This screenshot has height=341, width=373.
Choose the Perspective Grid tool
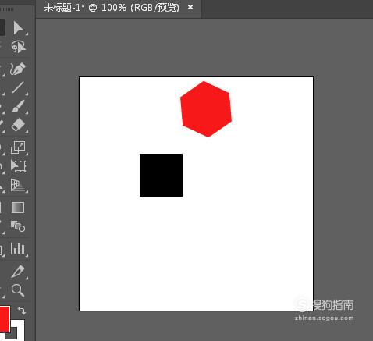18,185
